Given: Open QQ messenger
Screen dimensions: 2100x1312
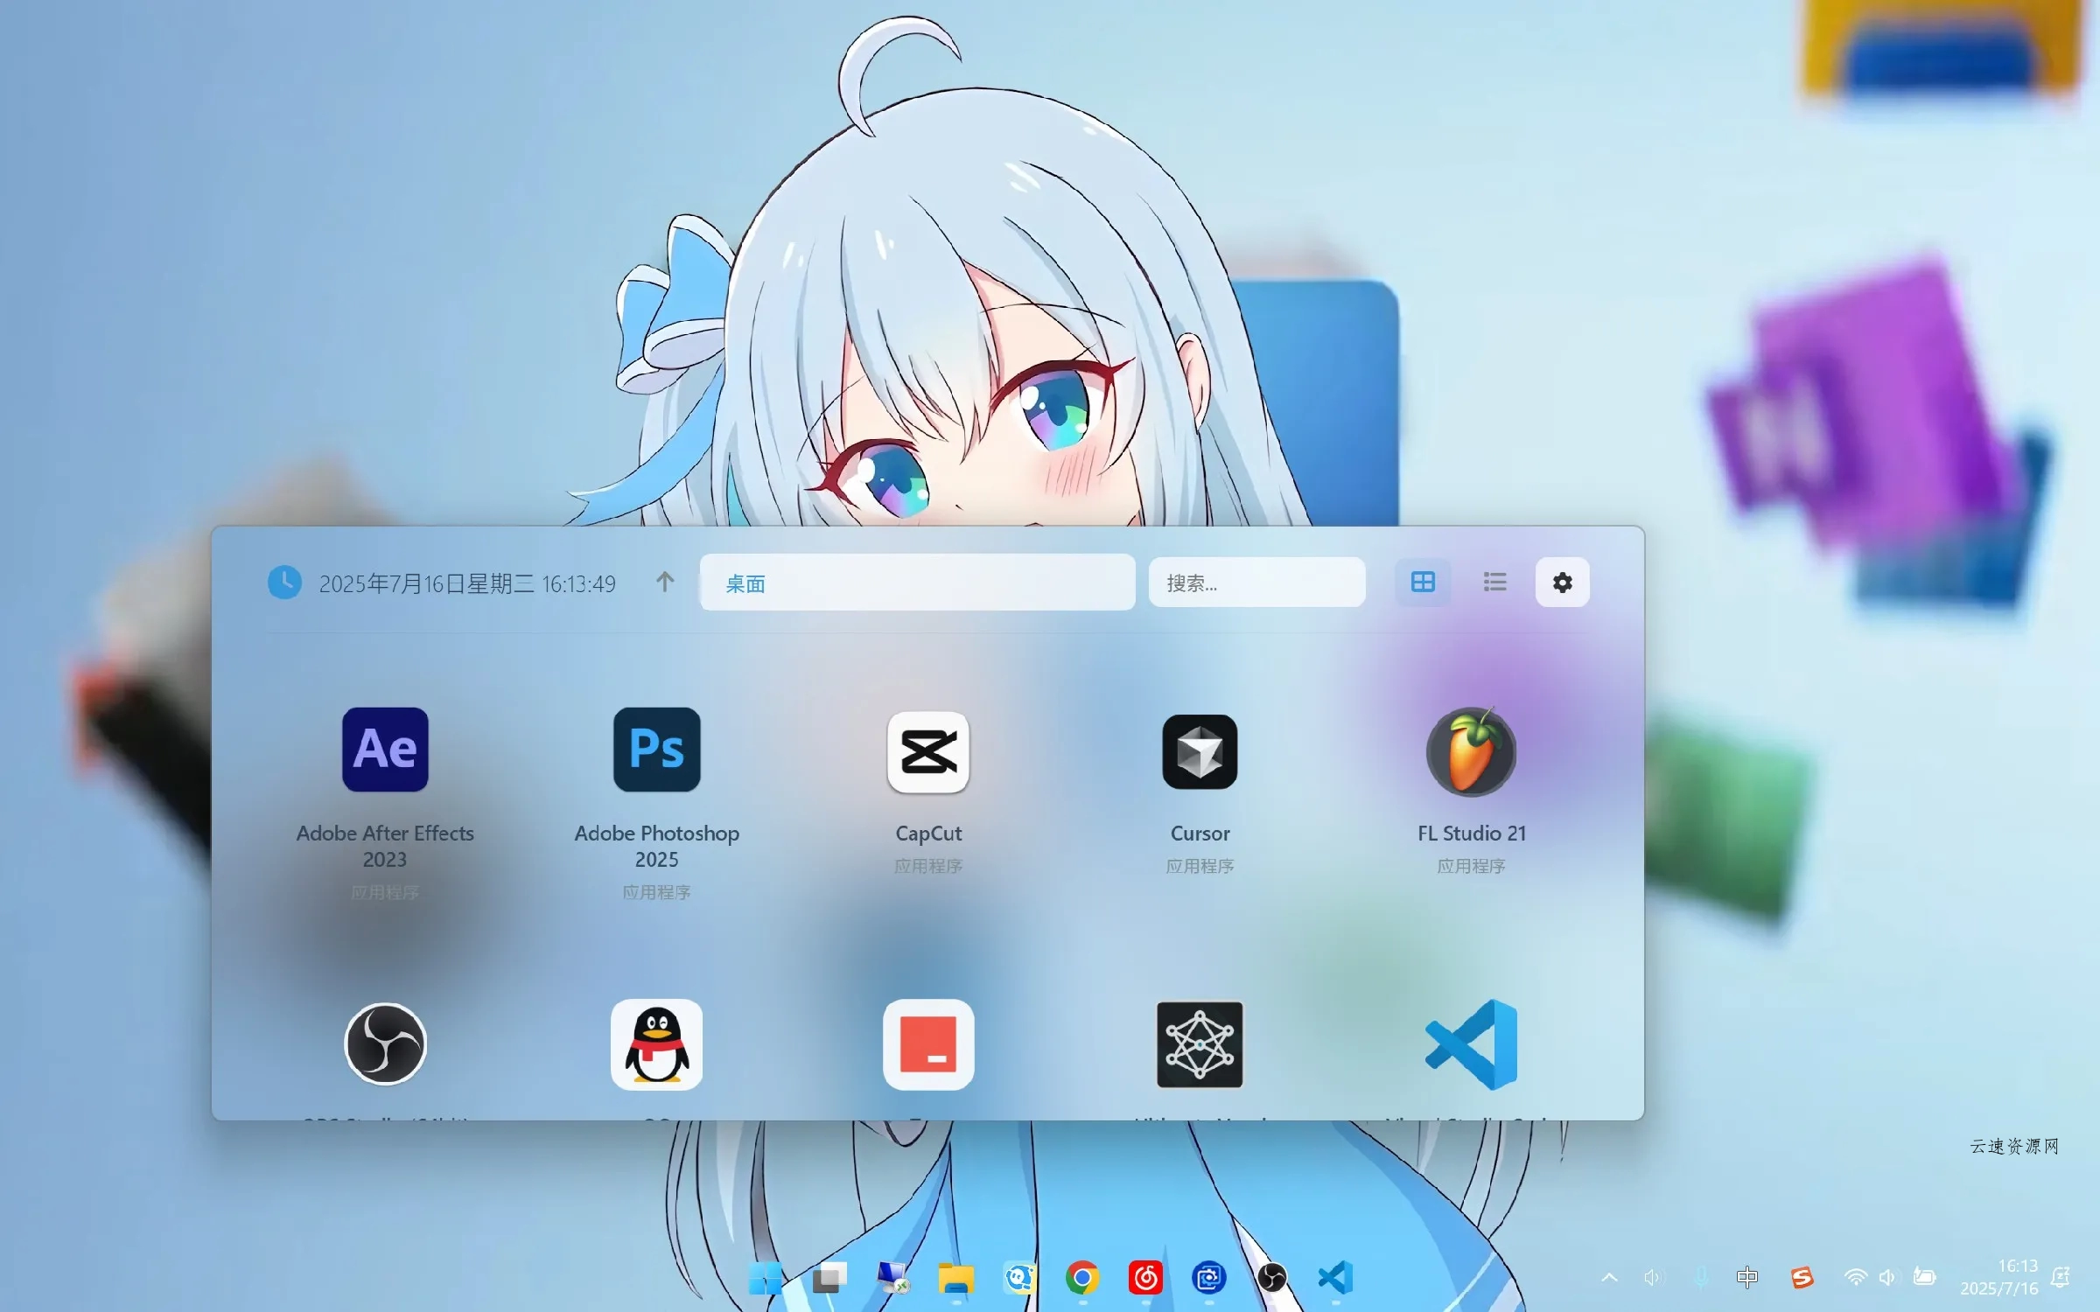Looking at the screenshot, I should tap(656, 1043).
